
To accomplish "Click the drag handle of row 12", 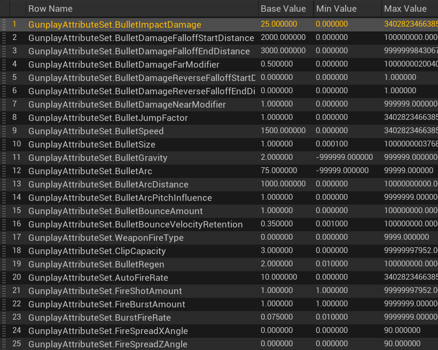I will pyautogui.click(x=4, y=171).
